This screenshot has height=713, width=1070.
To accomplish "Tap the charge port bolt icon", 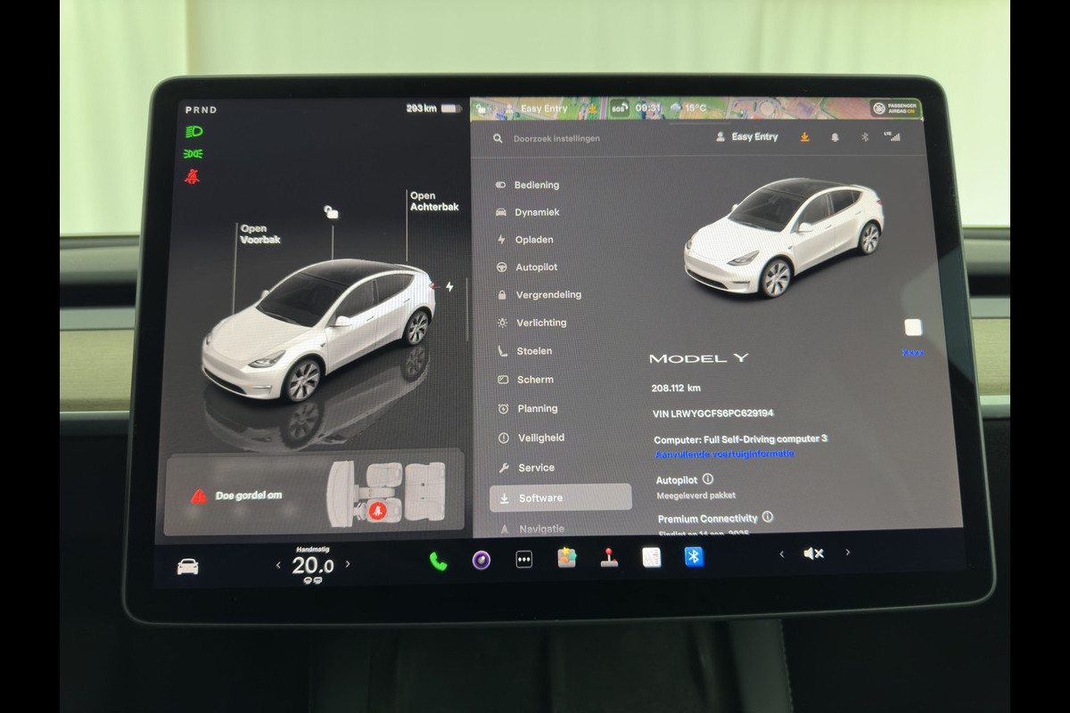I will (449, 286).
